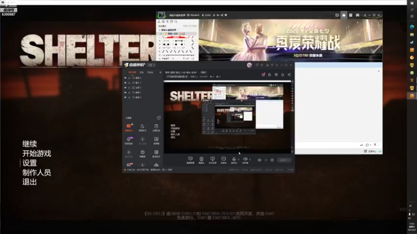Click the person-shaped tool icon in toolbox top row
The image size is (417, 234).
[142, 126]
